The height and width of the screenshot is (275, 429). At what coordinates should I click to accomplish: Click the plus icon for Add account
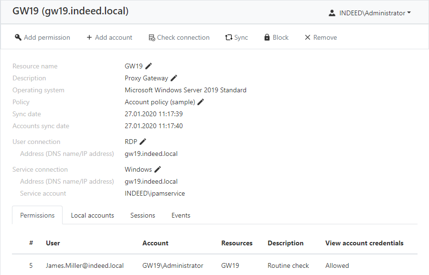(89, 37)
